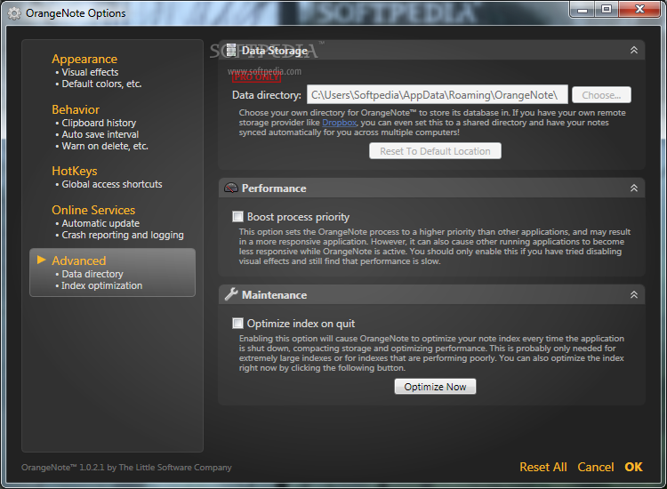Enable Boost process priority checkbox

(237, 216)
